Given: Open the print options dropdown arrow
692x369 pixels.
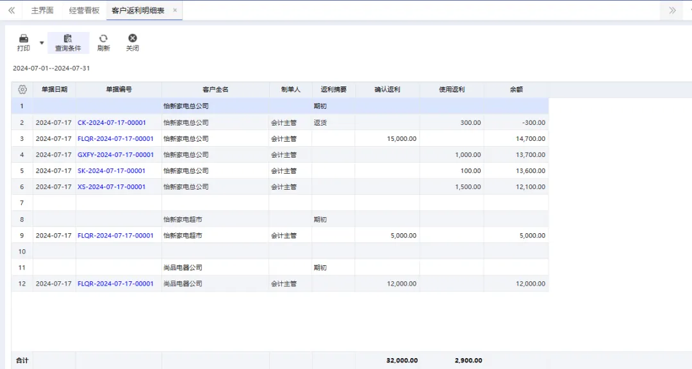Looking at the screenshot, I should click(42, 43).
